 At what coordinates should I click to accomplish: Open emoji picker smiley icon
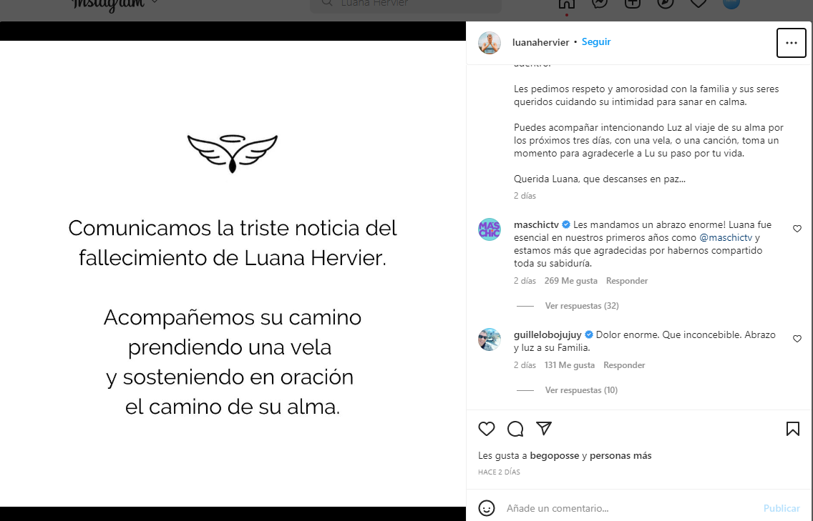(487, 508)
